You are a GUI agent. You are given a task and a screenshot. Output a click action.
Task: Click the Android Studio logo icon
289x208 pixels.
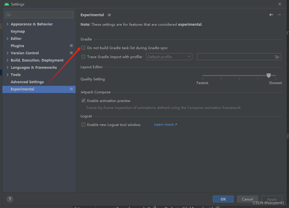point(7,4)
